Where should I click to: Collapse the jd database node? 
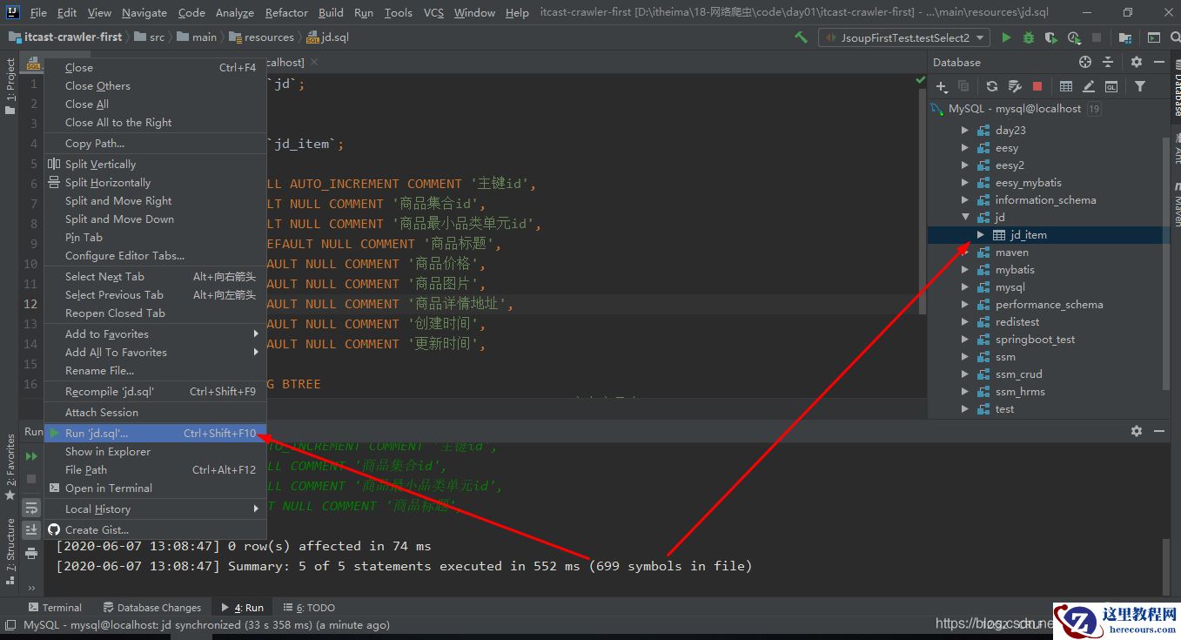click(x=964, y=218)
